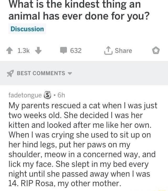This screenshot has height=191, width=168.
Task: Click the 632 comment count
Action: 76,51
